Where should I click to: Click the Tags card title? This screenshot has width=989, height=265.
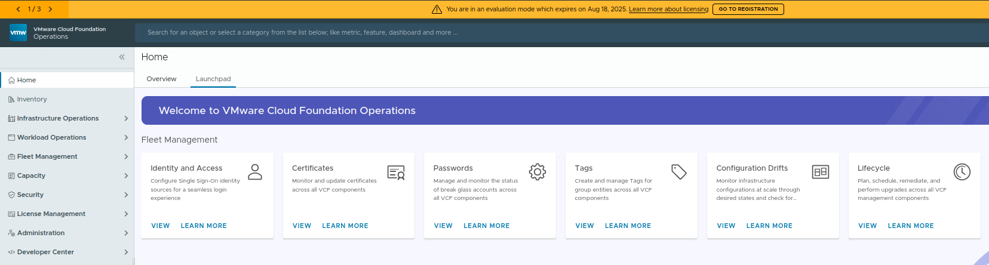[x=584, y=168]
